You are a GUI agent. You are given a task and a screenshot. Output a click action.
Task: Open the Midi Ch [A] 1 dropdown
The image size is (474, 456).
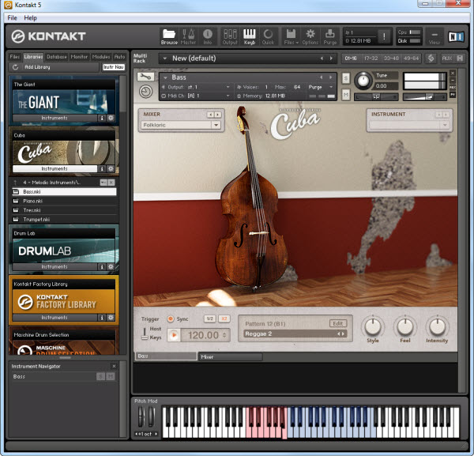tap(228, 96)
